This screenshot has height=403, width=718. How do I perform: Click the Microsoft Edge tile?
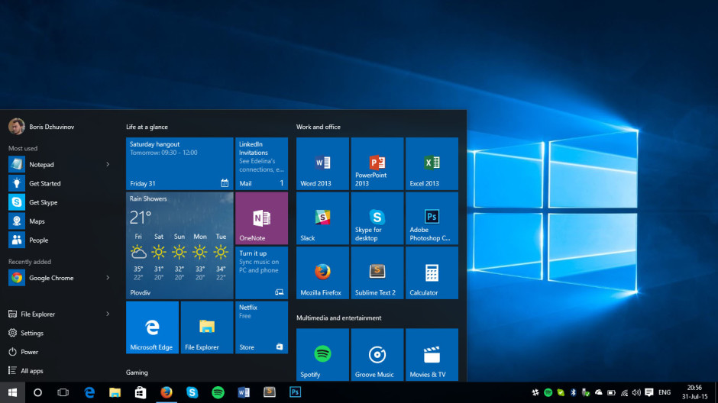click(152, 327)
